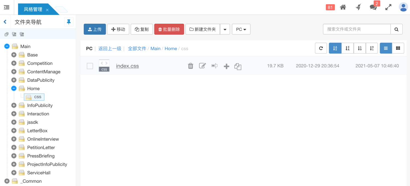
Task: Navigate to Home via the breadcrumb link
Action: (171, 48)
